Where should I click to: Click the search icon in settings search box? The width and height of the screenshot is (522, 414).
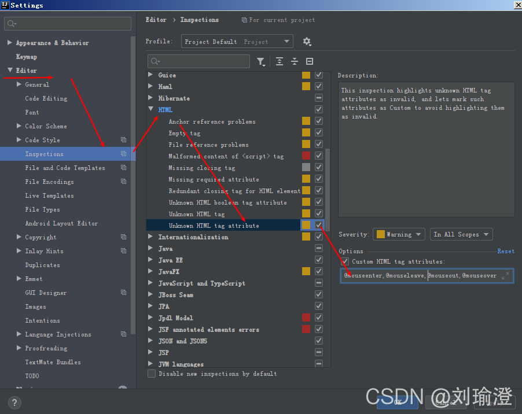tap(12, 24)
